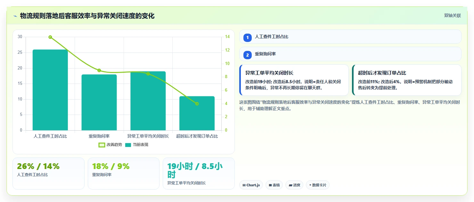Click the 表格 tag

[274, 185]
